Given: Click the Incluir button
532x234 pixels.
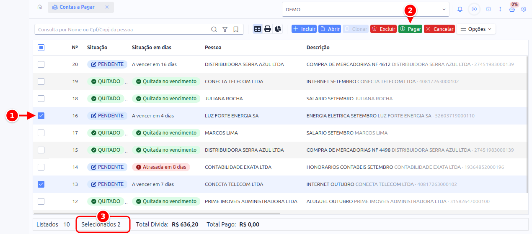Looking at the screenshot, I should [x=304, y=29].
